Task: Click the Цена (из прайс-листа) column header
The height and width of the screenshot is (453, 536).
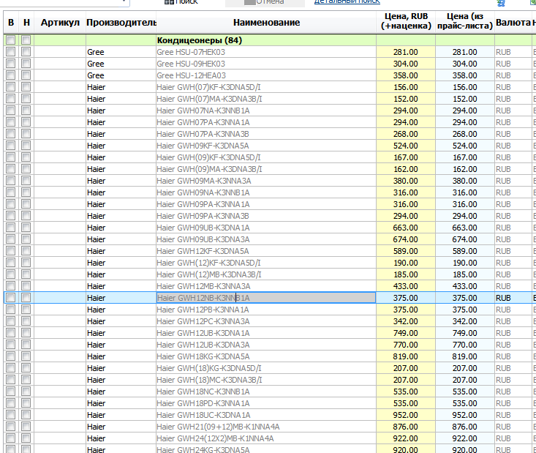Action: 465,21
